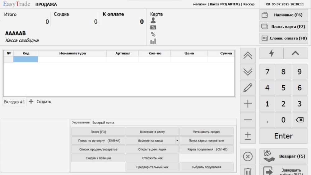Viewport: 311px width, 175px height.
Task: Click the Предварительный чек button
Action: click(x=152, y=167)
